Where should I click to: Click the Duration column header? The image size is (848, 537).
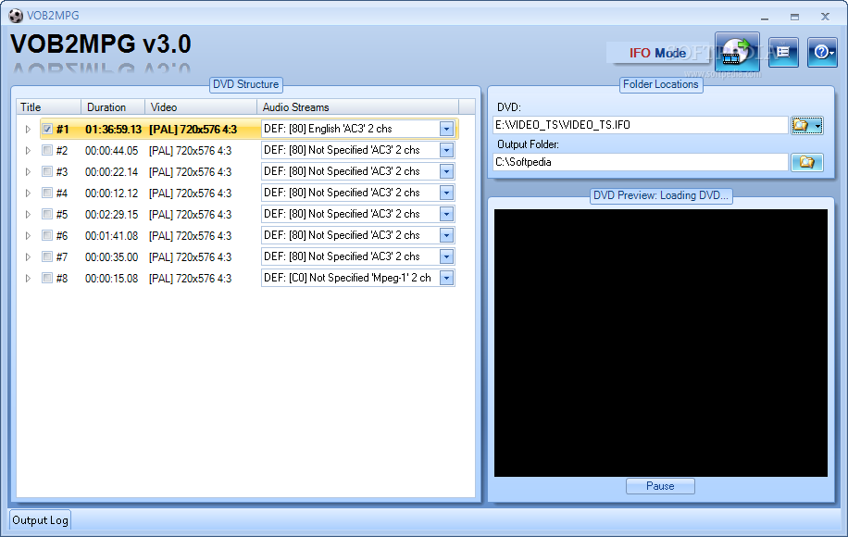pos(113,107)
